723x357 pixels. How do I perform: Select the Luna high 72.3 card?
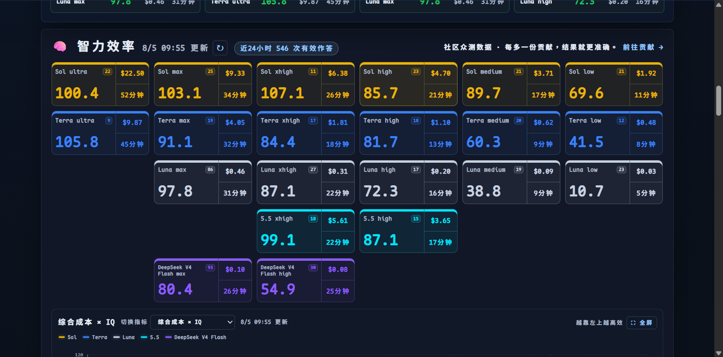409,182
